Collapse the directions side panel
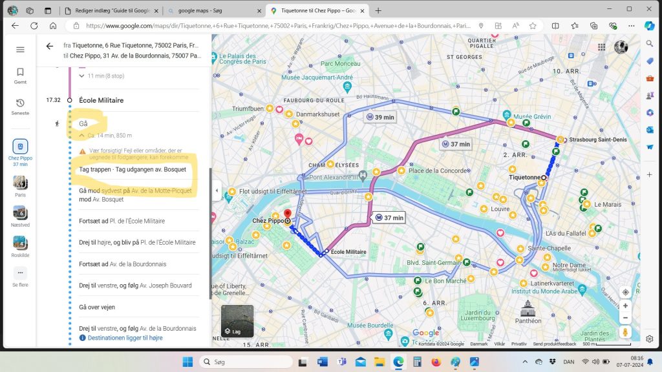Viewport: 662px width, 372px height. (216, 191)
